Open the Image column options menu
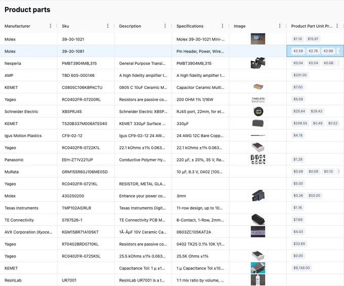344x286 pixels. 280,26
